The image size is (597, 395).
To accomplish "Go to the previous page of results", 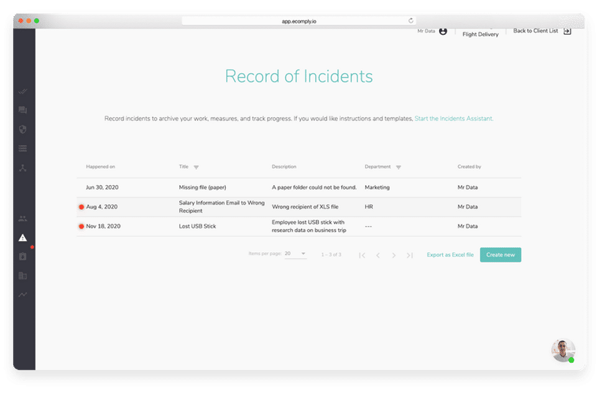I will 378,255.
